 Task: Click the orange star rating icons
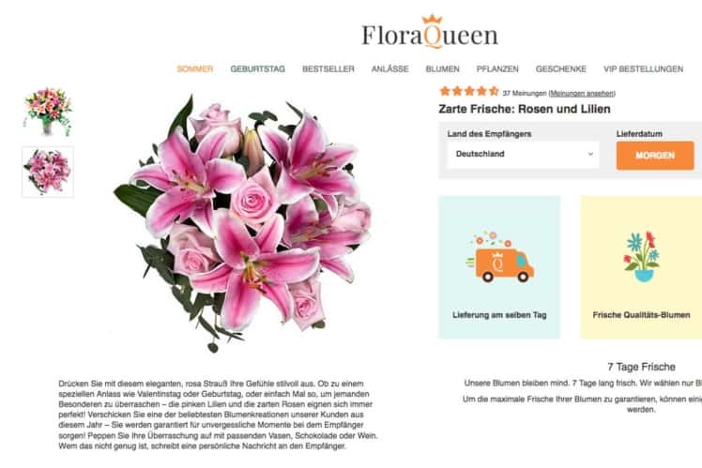[469, 92]
